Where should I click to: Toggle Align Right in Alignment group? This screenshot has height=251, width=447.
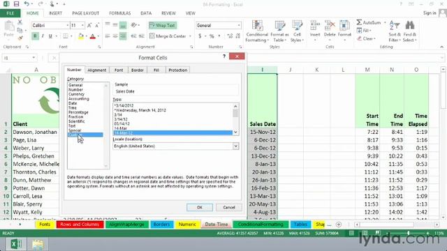pos(123,36)
